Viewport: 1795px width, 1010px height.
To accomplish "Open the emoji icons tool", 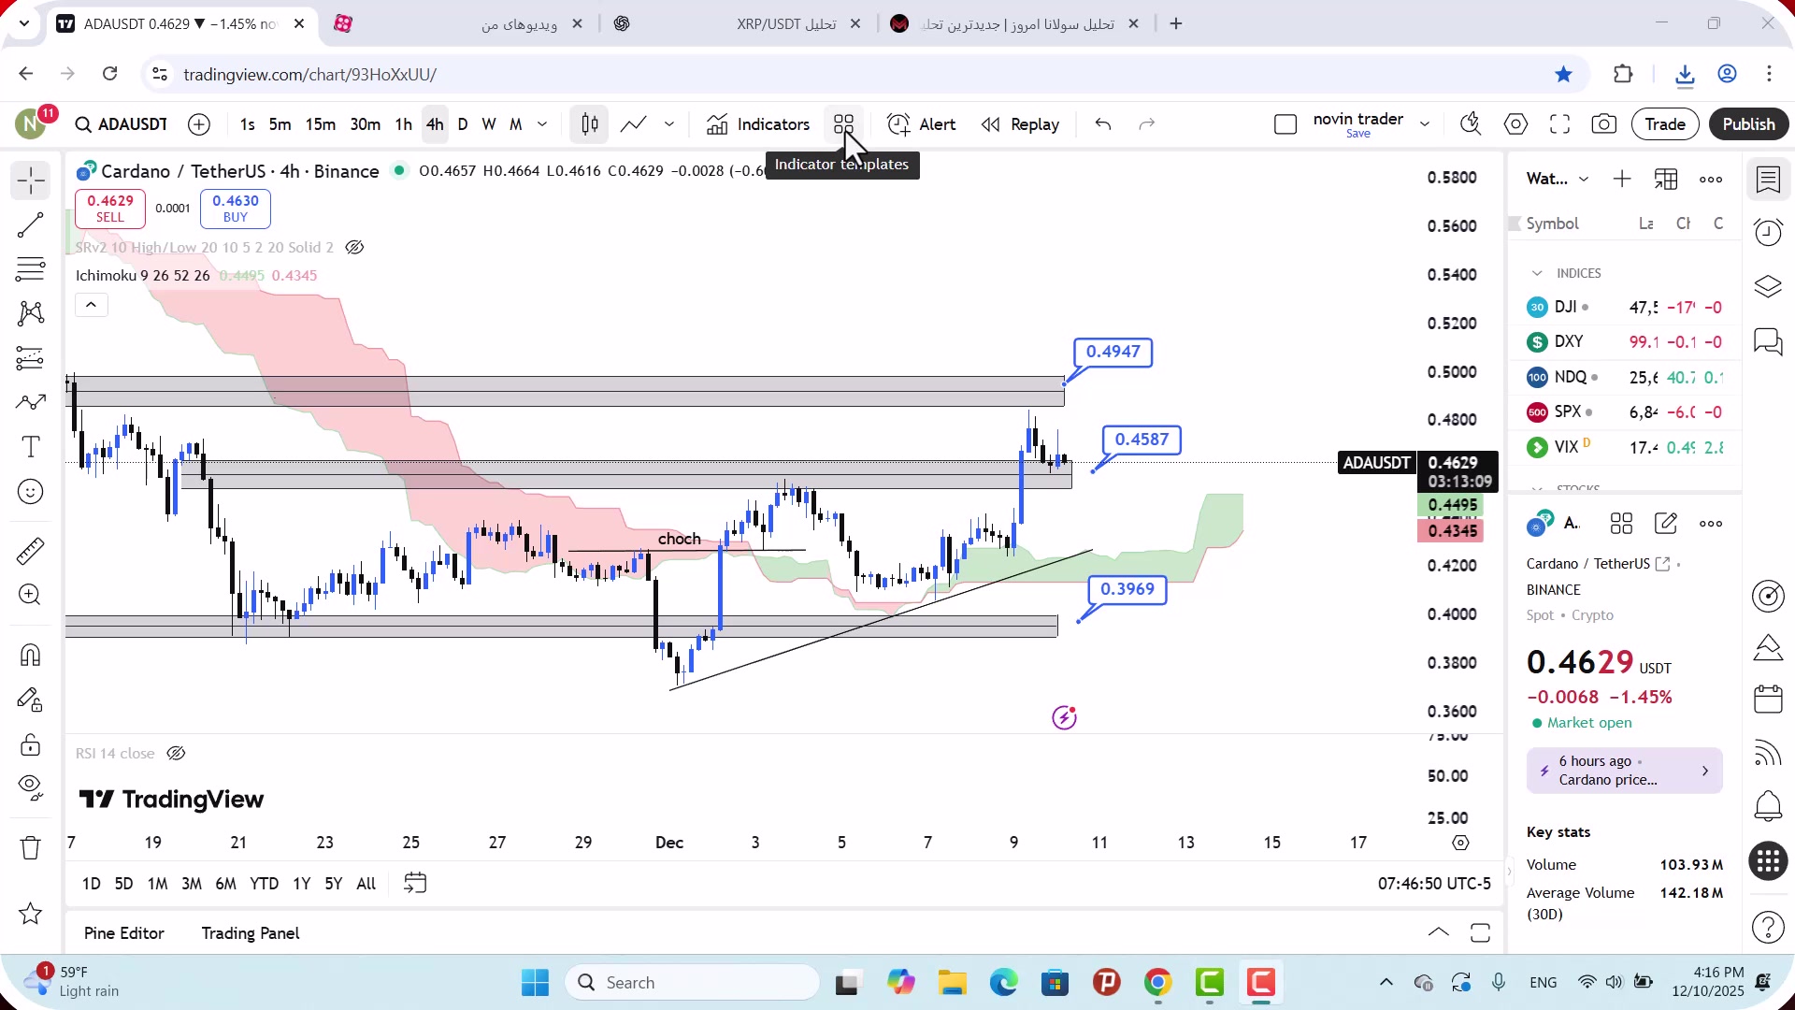I will coord(31,492).
